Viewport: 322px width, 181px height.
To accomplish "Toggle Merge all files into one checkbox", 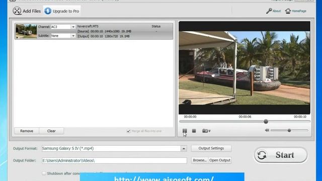I will [x=129, y=131].
